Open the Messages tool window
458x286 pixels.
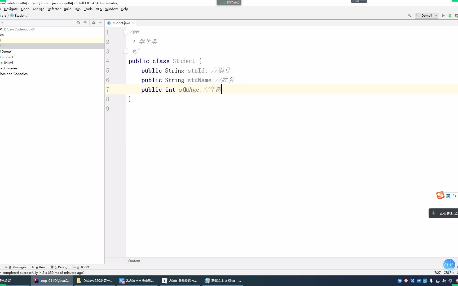(15, 267)
